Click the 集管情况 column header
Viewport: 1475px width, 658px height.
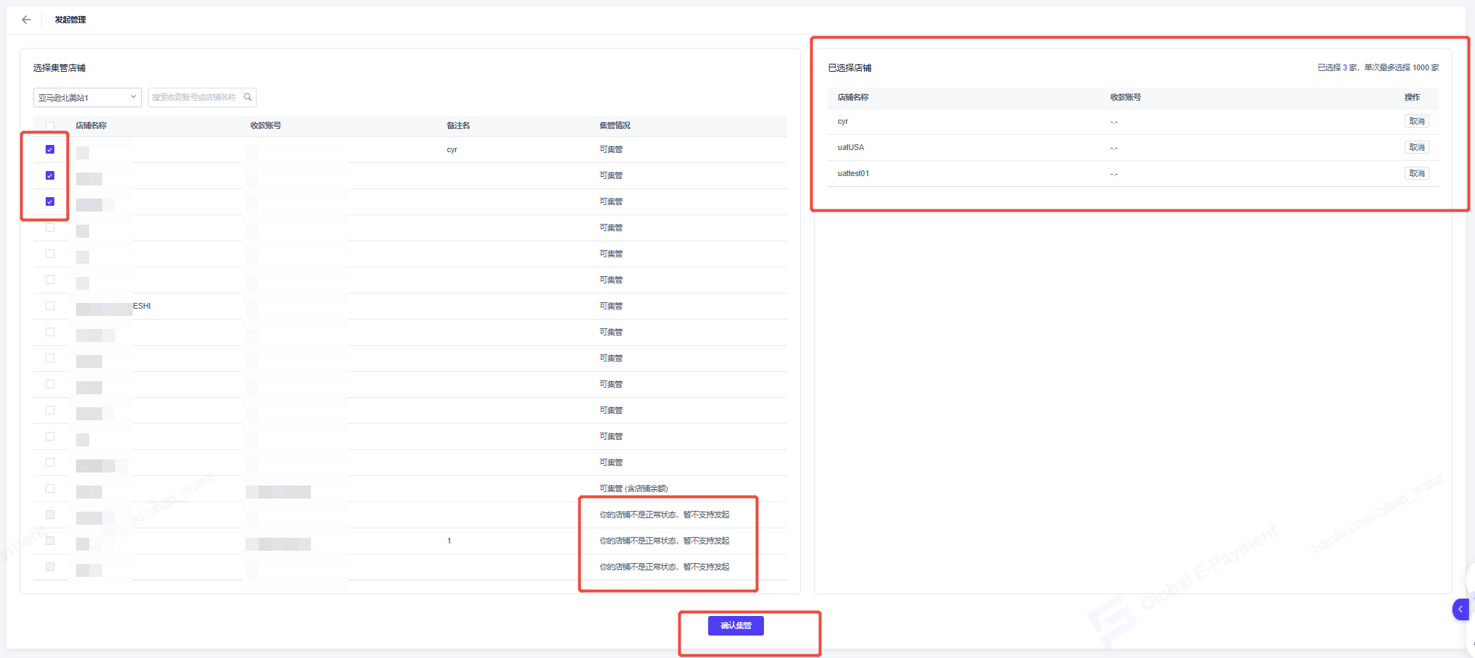pos(615,126)
